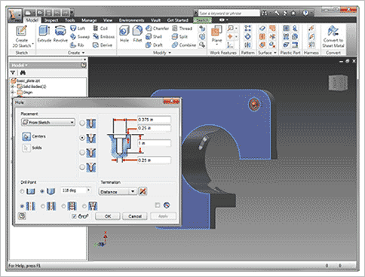This screenshot has width=365, height=277.
Task: Toggle the preview glasses checkbox
Action: pos(74,216)
